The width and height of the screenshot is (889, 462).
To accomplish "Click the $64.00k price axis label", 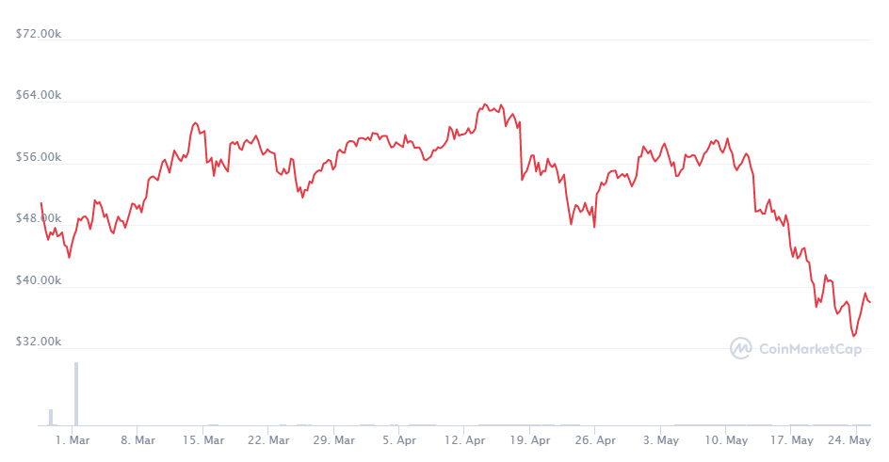I will point(40,96).
